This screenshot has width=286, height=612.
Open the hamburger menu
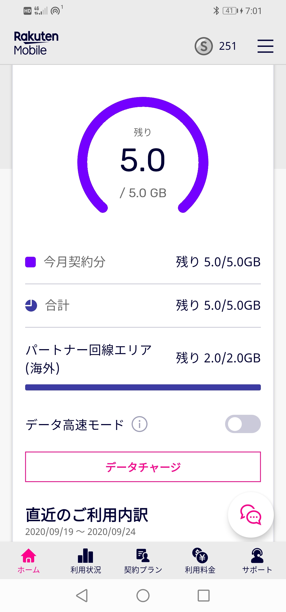coord(265,46)
